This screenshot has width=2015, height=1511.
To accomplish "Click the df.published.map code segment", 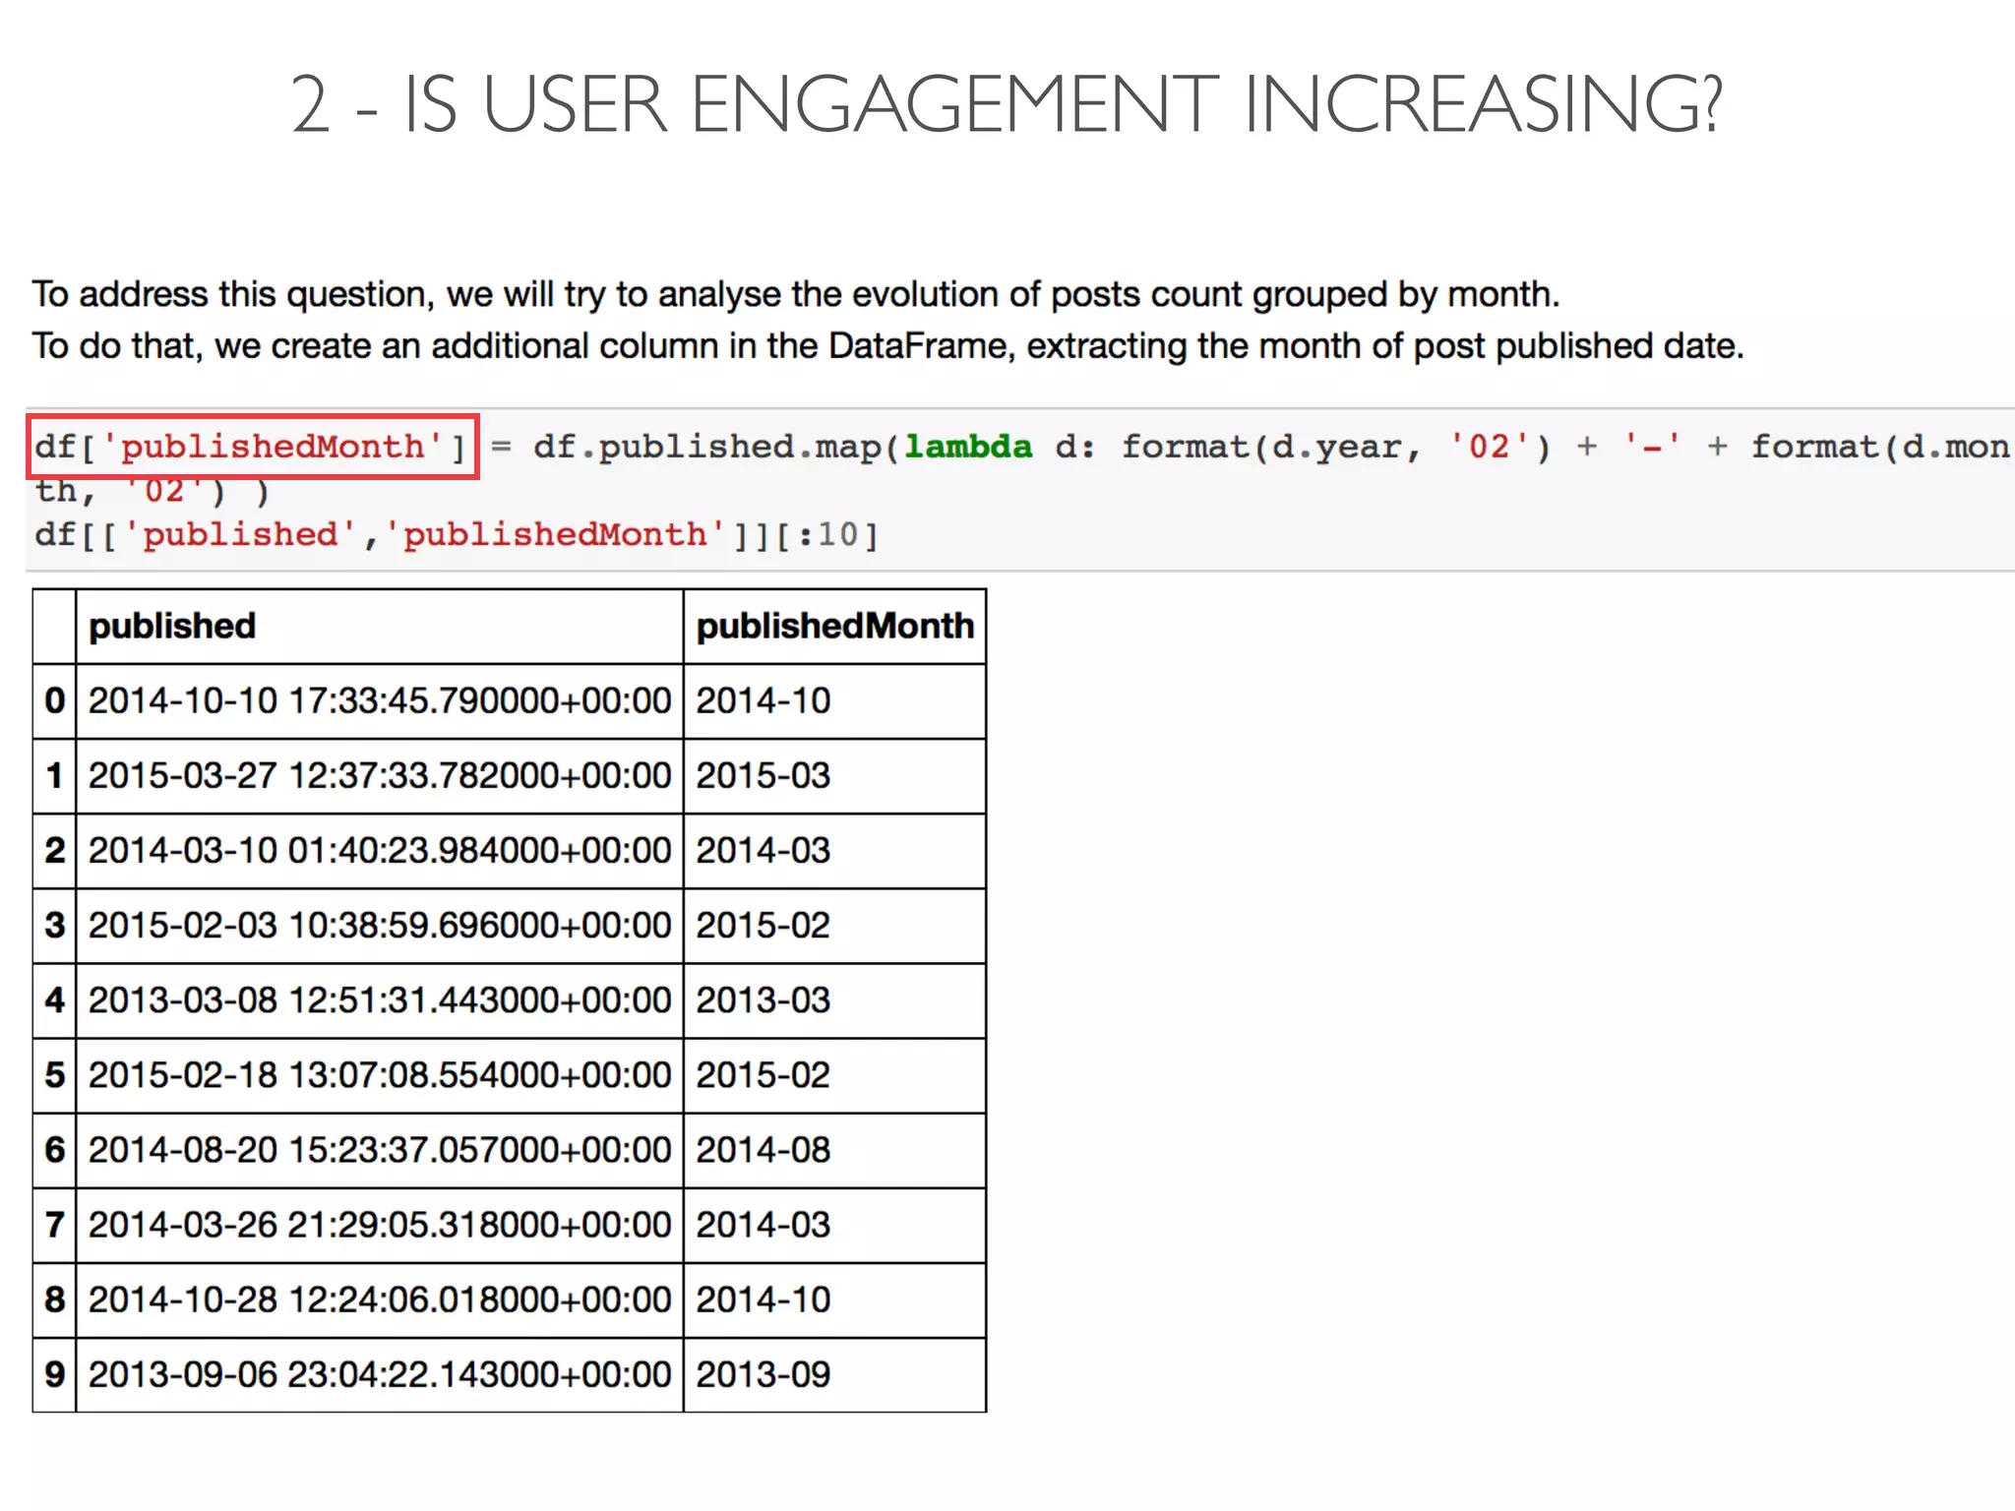I will [x=708, y=448].
